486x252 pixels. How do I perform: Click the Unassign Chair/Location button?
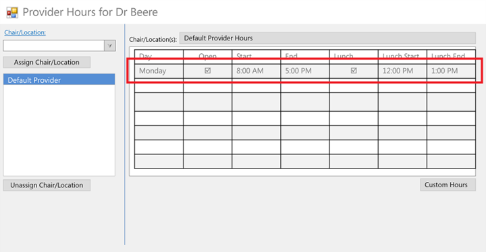pyautogui.click(x=47, y=185)
